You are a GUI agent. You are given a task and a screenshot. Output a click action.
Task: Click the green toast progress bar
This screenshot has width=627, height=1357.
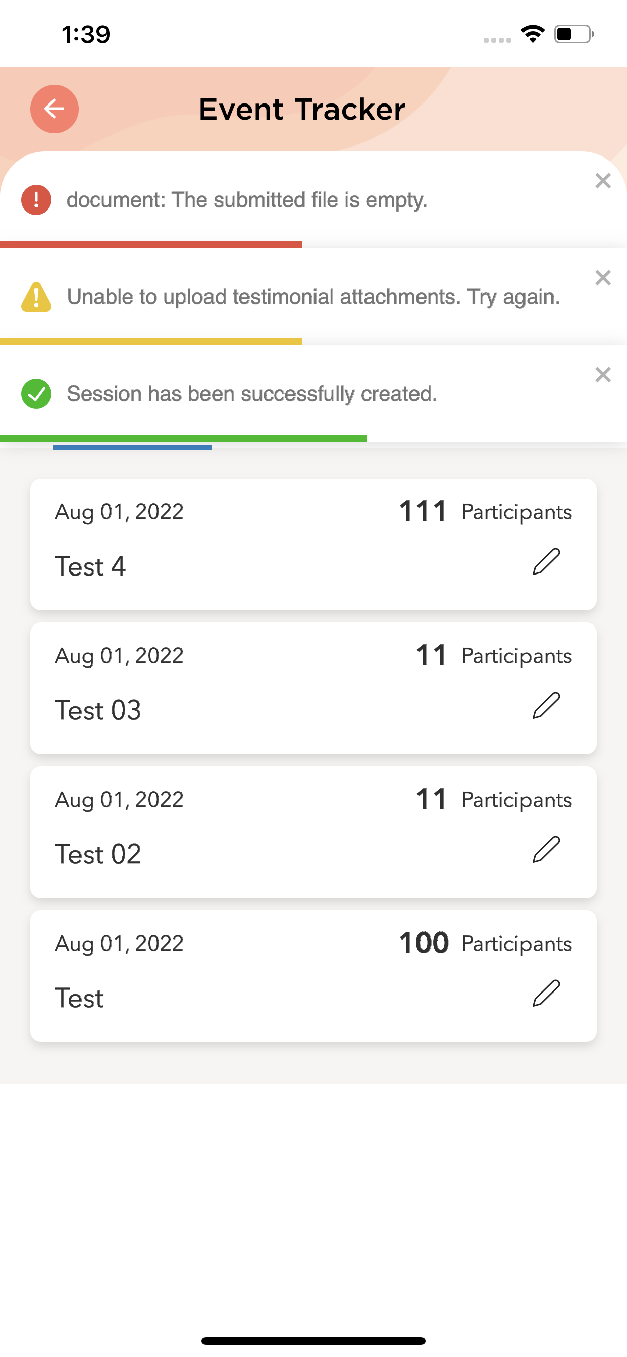(183, 439)
